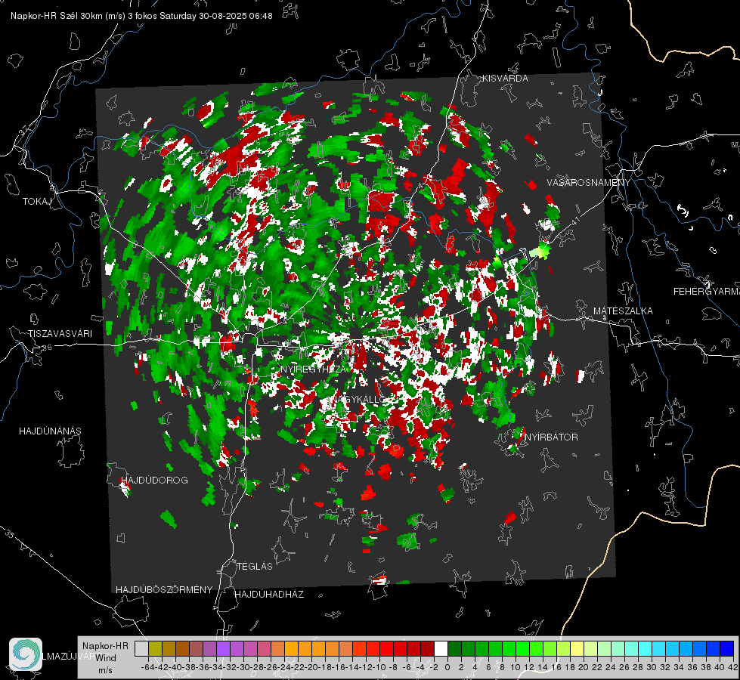Click the legend value label 20
This screenshot has width=740, height=680.
pyautogui.click(x=584, y=667)
